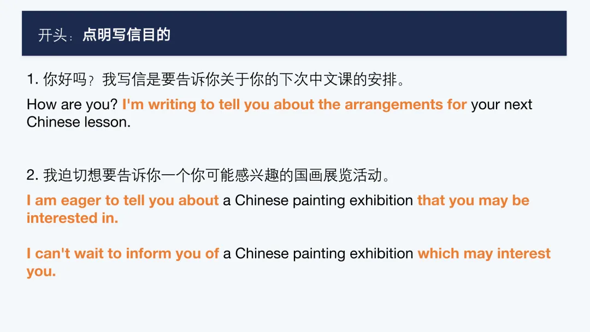Click the number 2. list marker
This screenshot has height=332, width=590.
(x=33, y=175)
